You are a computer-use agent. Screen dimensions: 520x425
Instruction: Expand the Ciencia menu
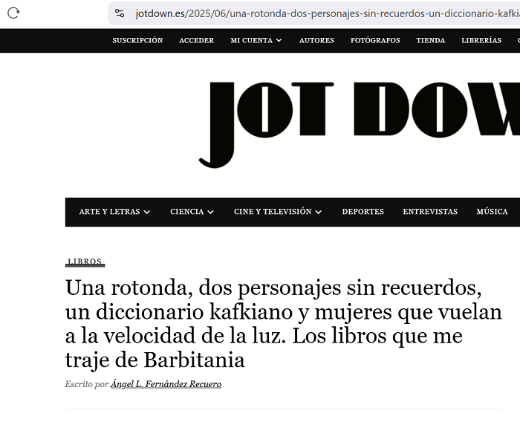[192, 212]
